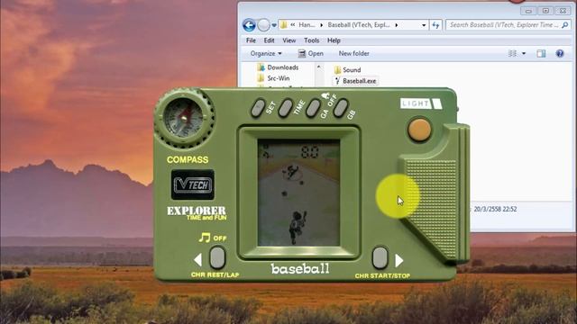
Task: Click the left arrow CHR REST/LAP button
Action: [217, 257]
